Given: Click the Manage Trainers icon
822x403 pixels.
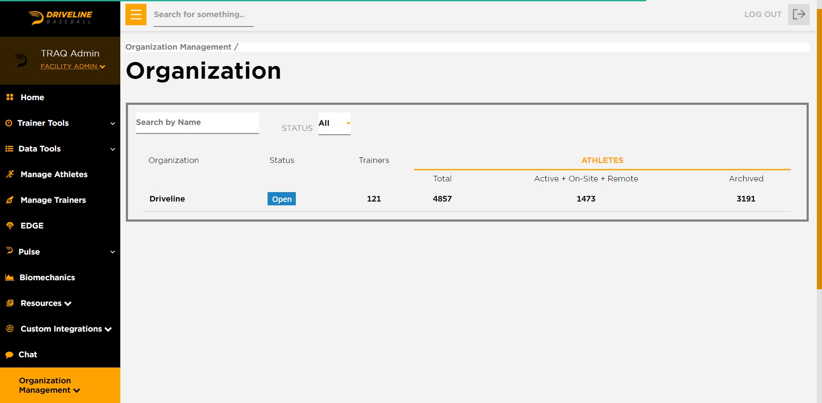Looking at the screenshot, I should click(x=10, y=200).
